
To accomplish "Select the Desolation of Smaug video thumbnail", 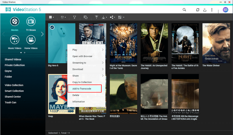I will point(154,94).
